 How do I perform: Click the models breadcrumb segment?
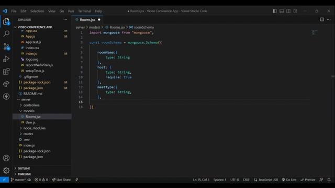tap(94, 27)
